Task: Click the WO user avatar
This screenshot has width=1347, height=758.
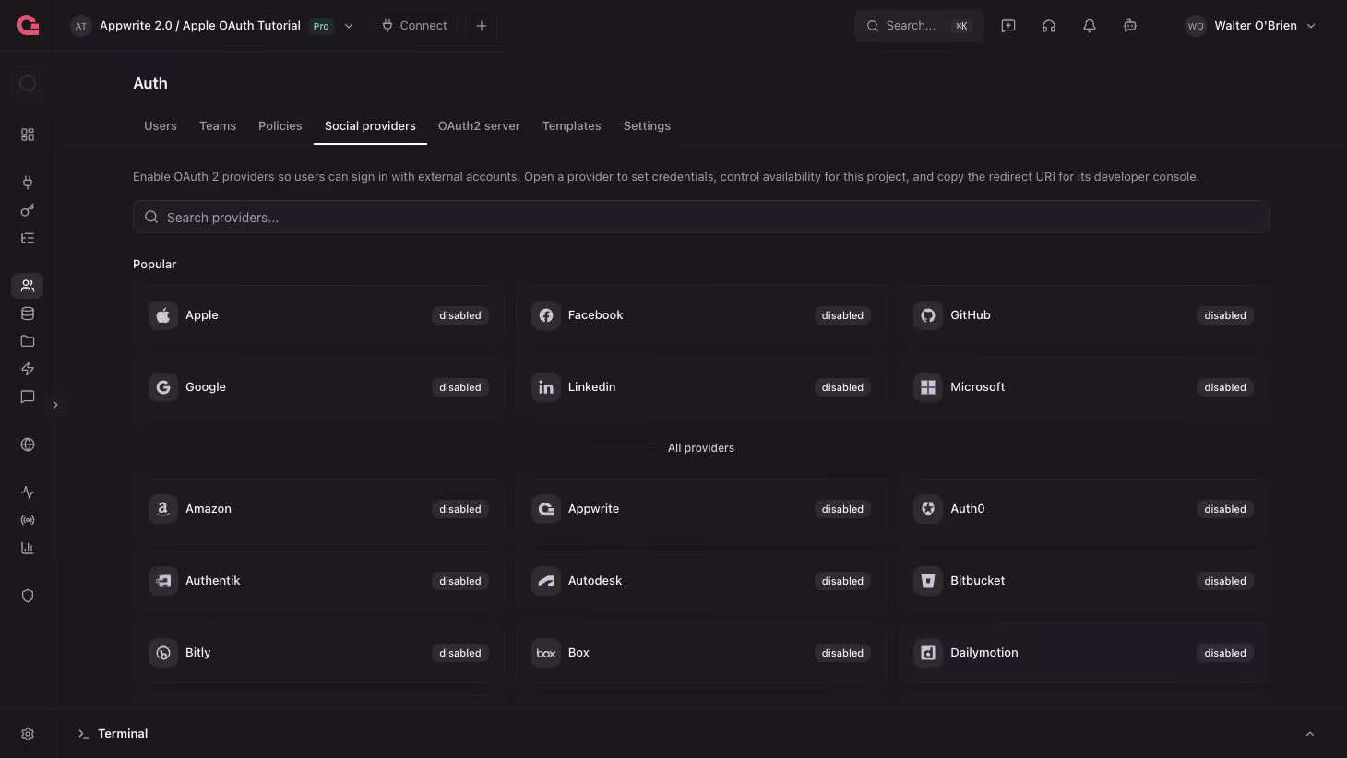Action: (x=1196, y=26)
